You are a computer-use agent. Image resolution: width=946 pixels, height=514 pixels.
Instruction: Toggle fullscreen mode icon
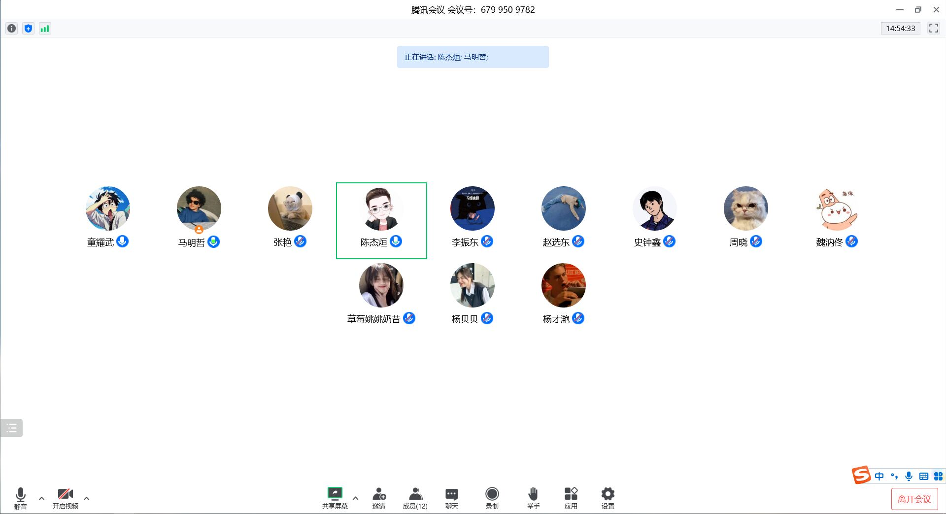(x=933, y=28)
